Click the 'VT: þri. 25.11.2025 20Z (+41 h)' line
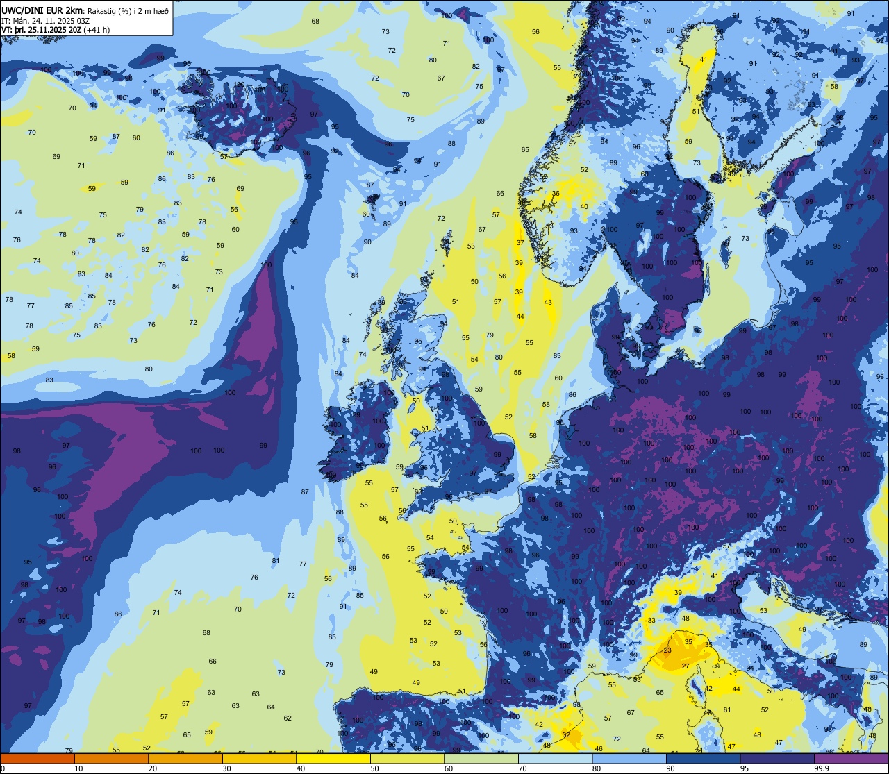 (56, 30)
